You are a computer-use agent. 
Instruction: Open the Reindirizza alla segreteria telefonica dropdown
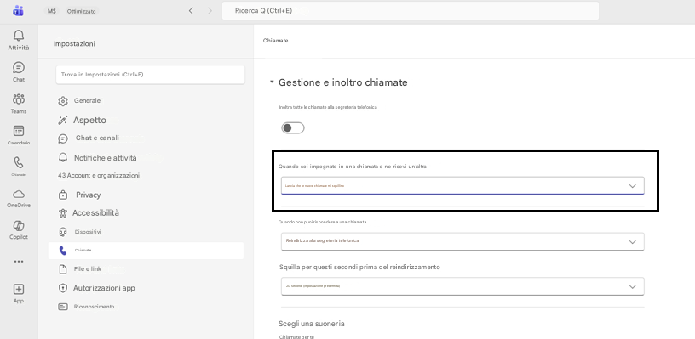(x=462, y=242)
